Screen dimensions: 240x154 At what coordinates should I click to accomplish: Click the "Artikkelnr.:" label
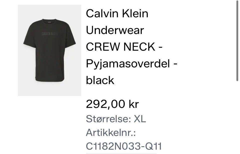111,133
